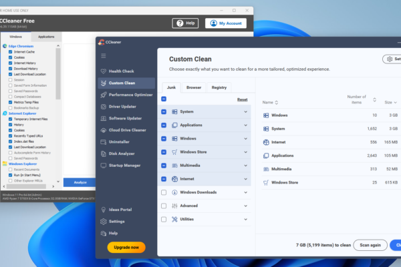The height and width of the screenshot is (267, 401).
Task: Click the hamburger menu icon
Action: coord(103,56)
